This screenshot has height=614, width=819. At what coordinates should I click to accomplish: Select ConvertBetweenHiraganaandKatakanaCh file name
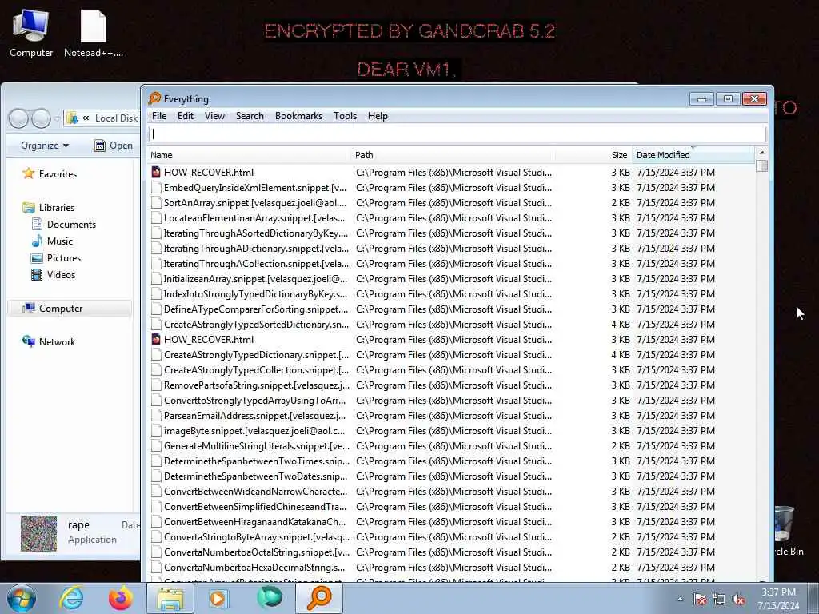point(255,521)
